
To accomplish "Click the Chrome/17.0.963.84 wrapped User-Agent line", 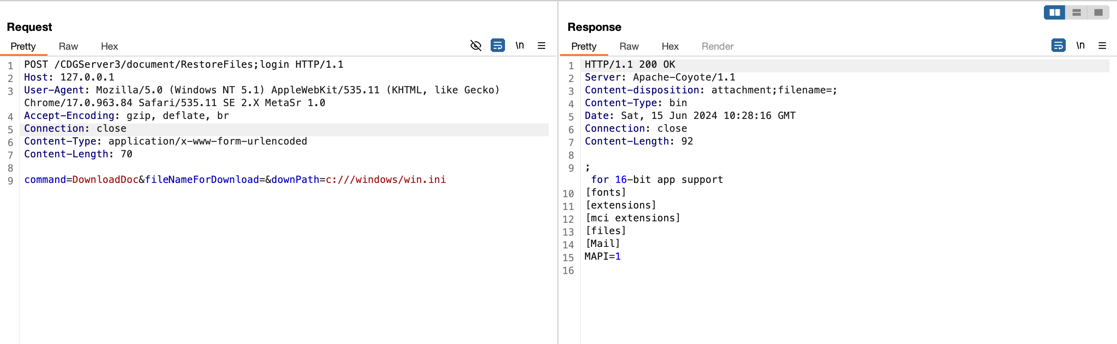I will tap(174, 103).
